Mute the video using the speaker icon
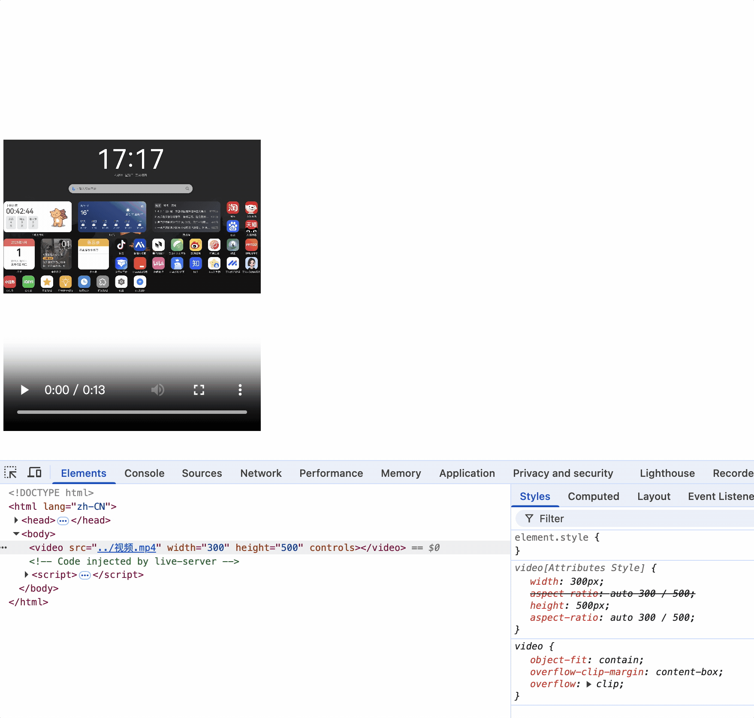Image resolution: width=754 pixels, height=718 pixels. tap(157, 390)
